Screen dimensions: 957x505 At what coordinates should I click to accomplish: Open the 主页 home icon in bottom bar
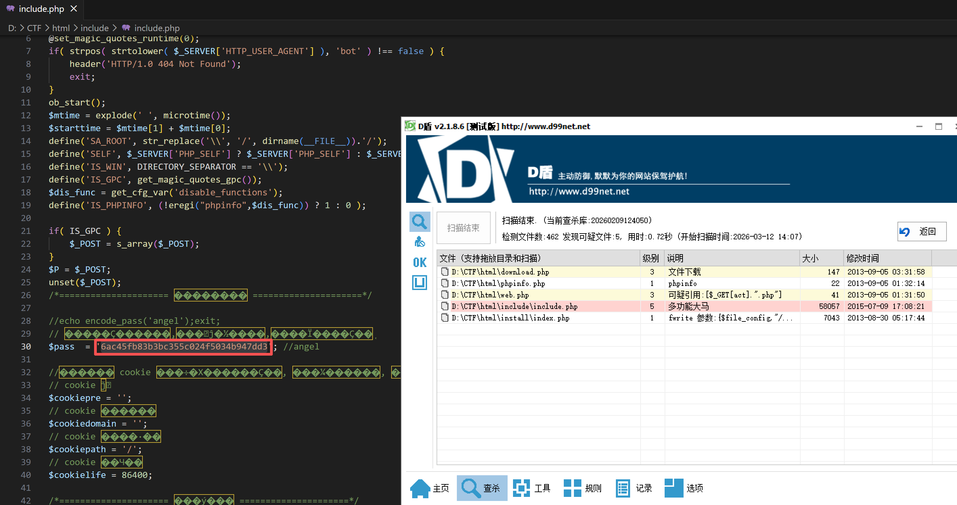tap(420, 488)
